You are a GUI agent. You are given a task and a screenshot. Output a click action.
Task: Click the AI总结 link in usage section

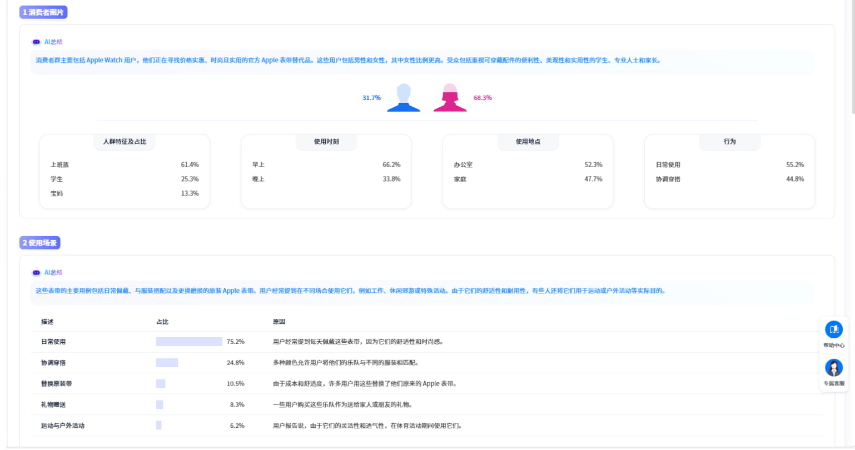point(53,272)
